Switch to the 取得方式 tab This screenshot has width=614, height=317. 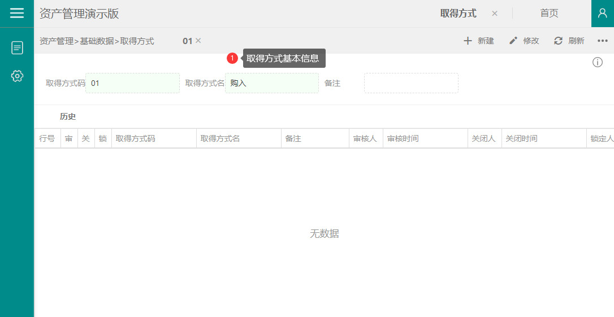coord(458,14)
